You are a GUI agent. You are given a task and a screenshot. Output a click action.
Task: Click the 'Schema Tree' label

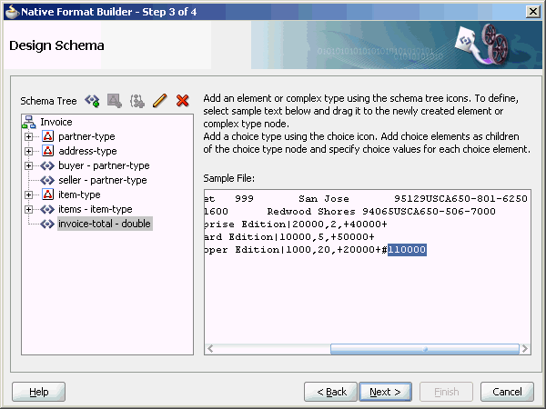pos(48,101)
